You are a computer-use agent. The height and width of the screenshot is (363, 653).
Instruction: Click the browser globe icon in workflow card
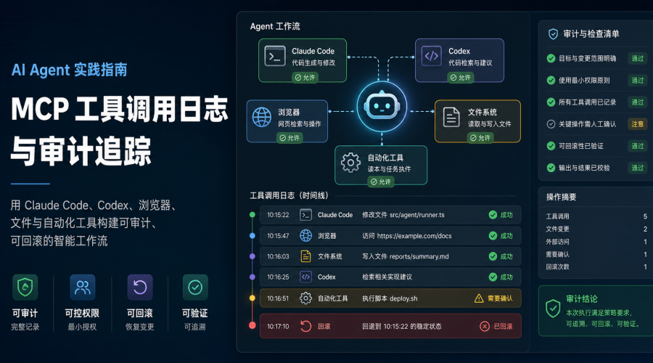click(262, 117)
